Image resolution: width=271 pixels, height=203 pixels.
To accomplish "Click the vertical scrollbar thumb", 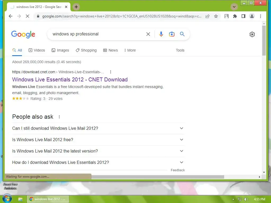I will point(264,40).
